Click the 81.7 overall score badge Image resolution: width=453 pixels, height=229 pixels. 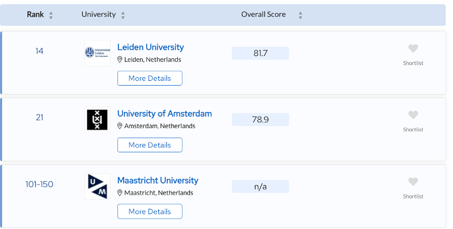point(261,53)
